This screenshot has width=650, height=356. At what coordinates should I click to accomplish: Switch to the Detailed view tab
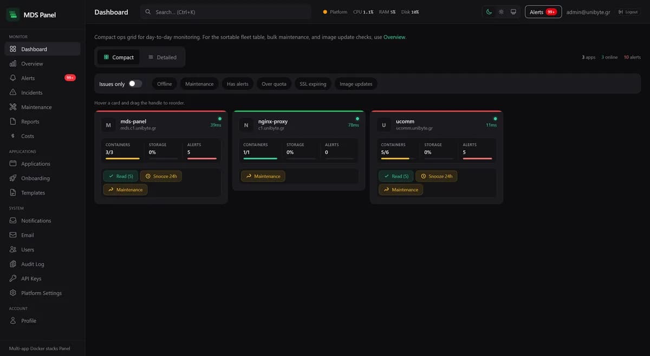pos(162,57)
